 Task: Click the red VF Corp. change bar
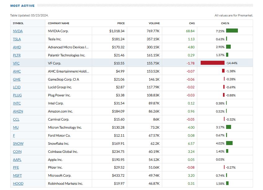(x=212, y=63)
